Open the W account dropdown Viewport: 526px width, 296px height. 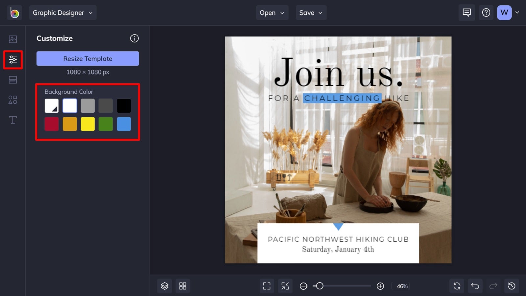coord(504,12)
